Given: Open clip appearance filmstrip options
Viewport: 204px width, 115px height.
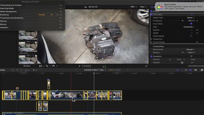Looking at the screenshot, I should tap(195, 70).
